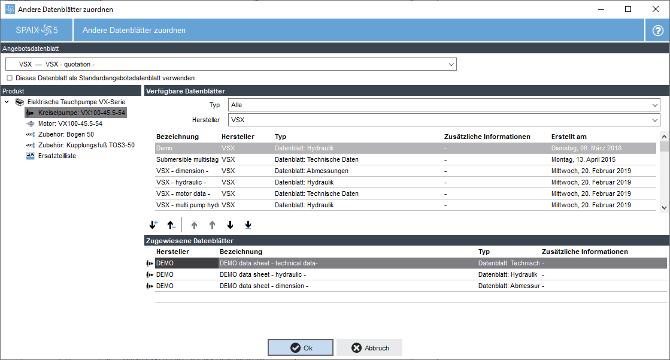670x360 pixels.
Task: Click the plain black move down arrow
Action: point(231,225)
